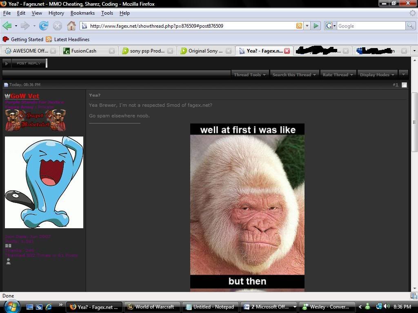Click the Wobbuffet avatar image

point(44,182)
